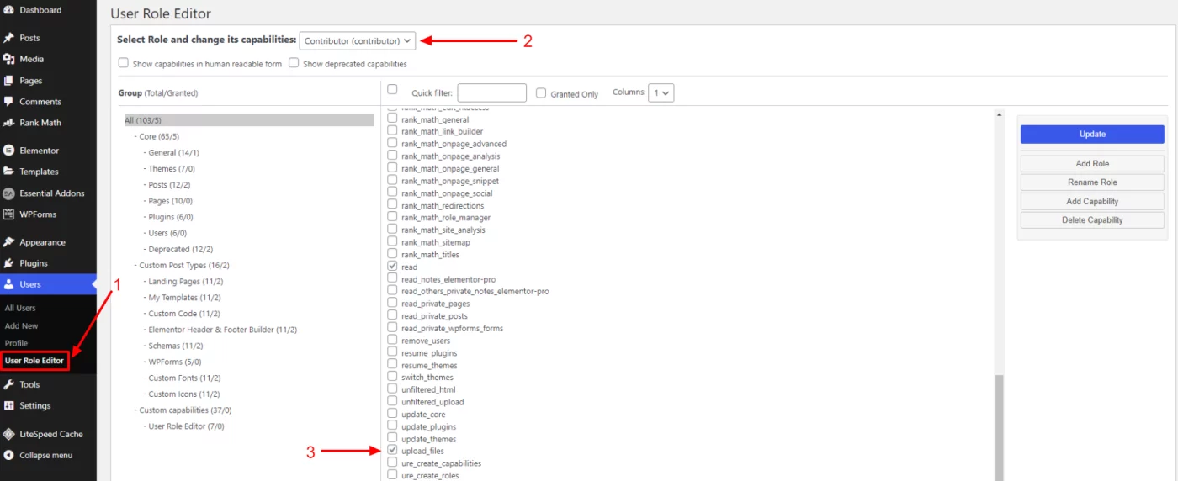Click the Rank Math icon
The image size is (1178, 481).
point(8,123)
